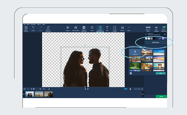Toggle View Original eye icon
The height and width of the screenshot is (115, 187).
(x=156, y=28)
